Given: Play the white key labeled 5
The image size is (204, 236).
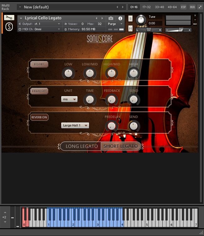Looking at the screenshot, I should tap(147, 224).
